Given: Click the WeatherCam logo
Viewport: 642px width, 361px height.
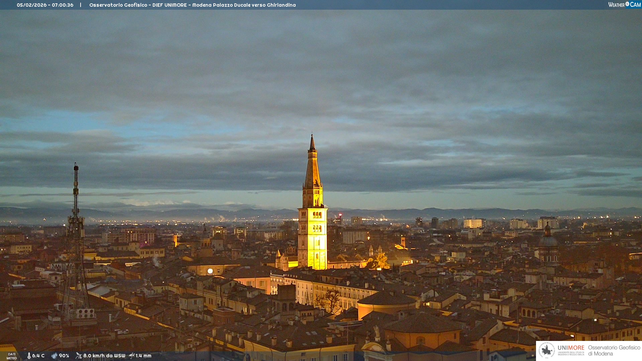Looking at the screenshot, I should 624,5.
